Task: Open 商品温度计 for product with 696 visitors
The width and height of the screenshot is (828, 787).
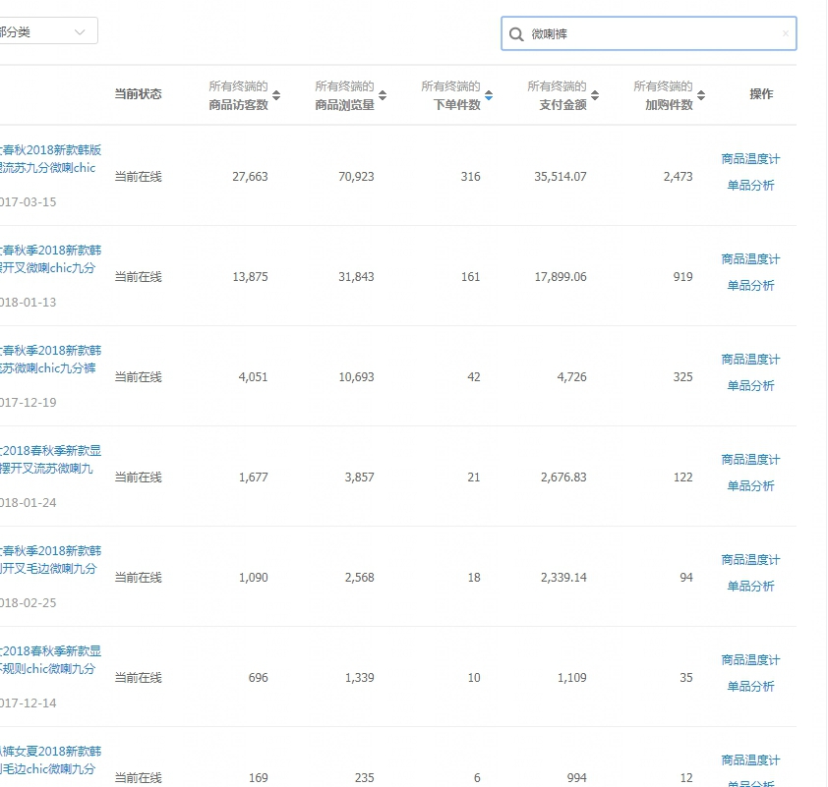Action: coord(750,660)
